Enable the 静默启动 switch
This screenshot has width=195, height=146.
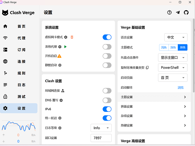tap(107, 65)
